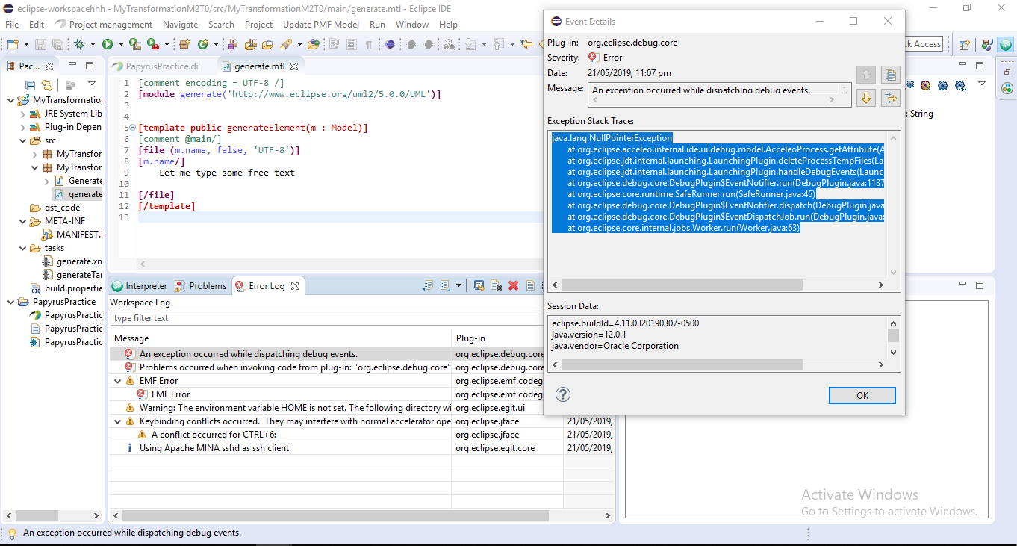Toggle Show Whitespace Characters pilcrow
This screenshot has height=546, width=1017.
click(369, 45)
